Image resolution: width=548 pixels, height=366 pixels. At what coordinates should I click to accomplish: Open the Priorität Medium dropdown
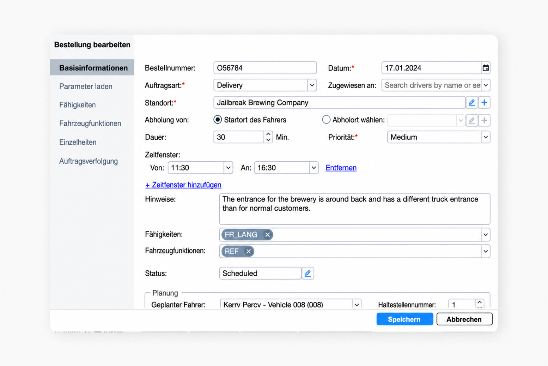point(486,137)
